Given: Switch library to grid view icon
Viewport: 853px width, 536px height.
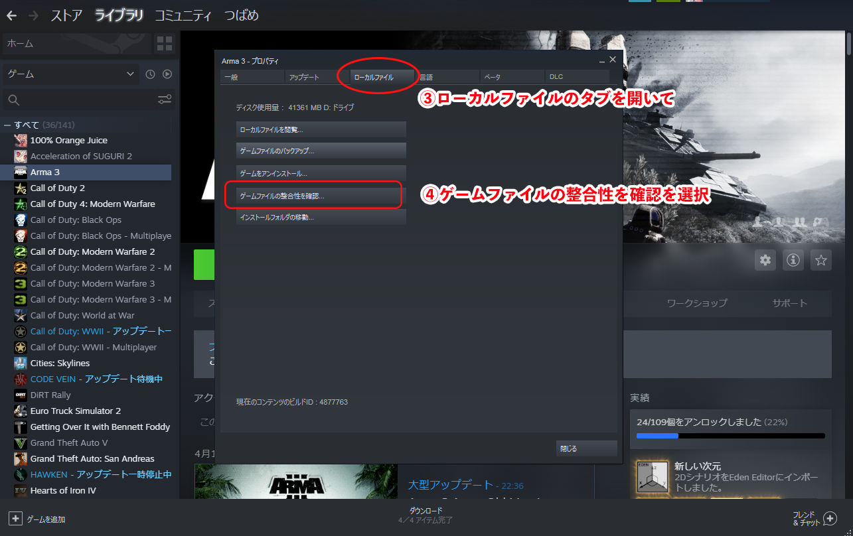Looking at the screenshot, I should [x=164, y=44].
